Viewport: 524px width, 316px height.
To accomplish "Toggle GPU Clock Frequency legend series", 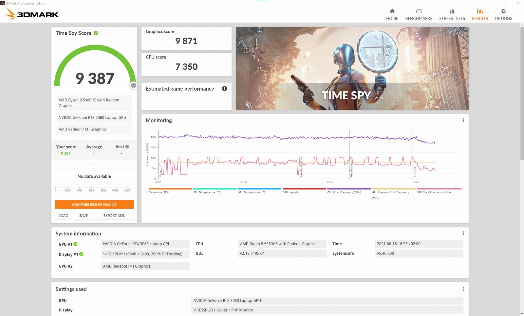I will (439, 191).
